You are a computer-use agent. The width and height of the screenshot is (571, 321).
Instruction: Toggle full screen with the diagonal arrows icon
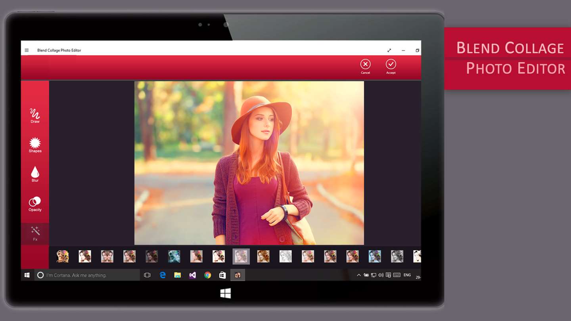click(x=389, y=50)
